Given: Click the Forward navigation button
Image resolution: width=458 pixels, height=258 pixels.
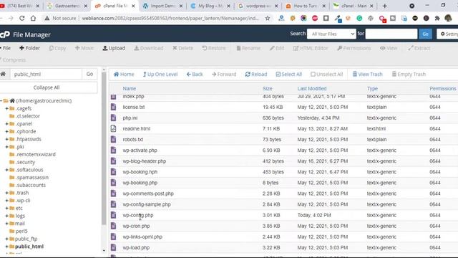Looking at the screenshot, I should point(224,75).
